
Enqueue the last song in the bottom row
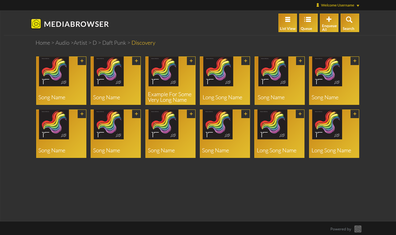355,114
